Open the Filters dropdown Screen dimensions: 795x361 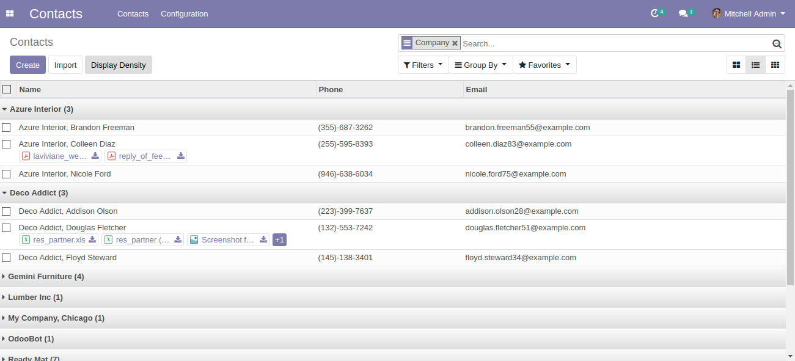click(x=423, y=65)
